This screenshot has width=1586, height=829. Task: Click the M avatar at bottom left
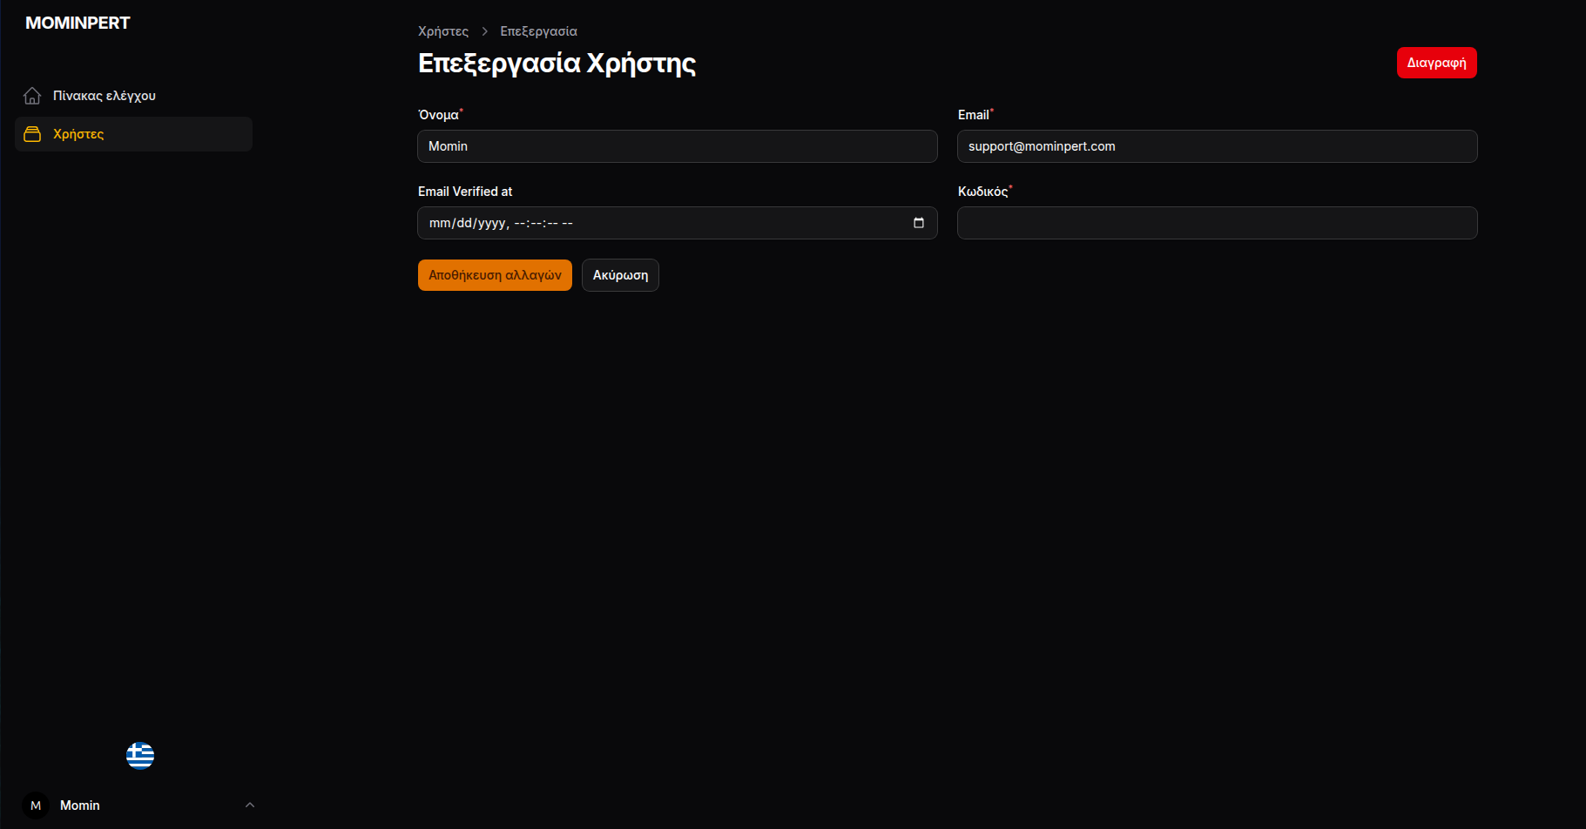tap(36, 805)
